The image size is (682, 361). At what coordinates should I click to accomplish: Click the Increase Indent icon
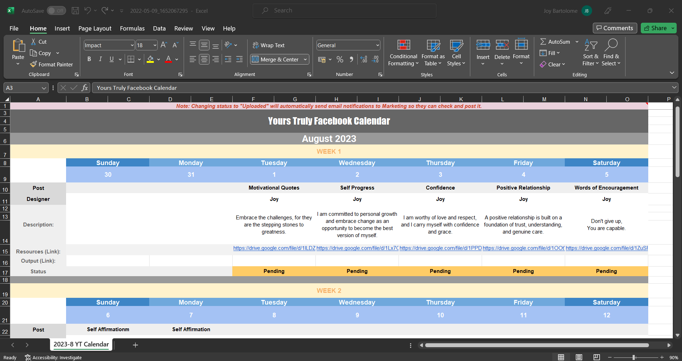point(239,59)
